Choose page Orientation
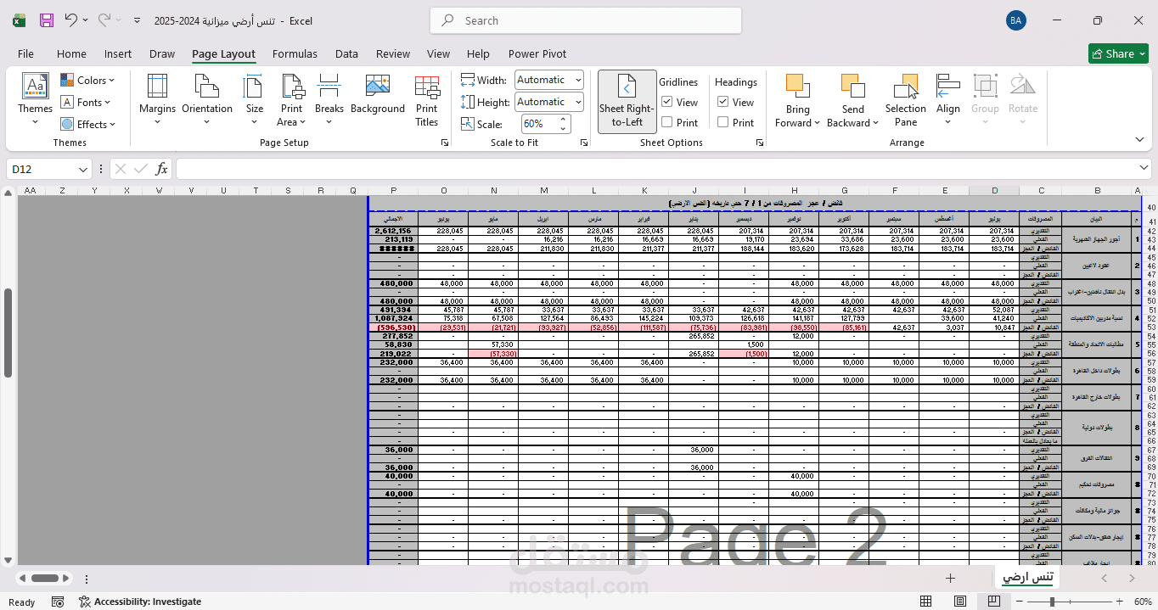 (207, 100)
